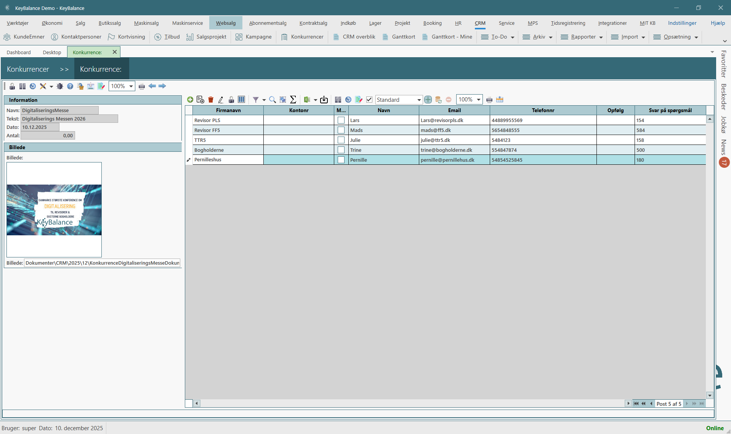
Task: Open the Økonomi menu
Action: click(x=52, y=23)
